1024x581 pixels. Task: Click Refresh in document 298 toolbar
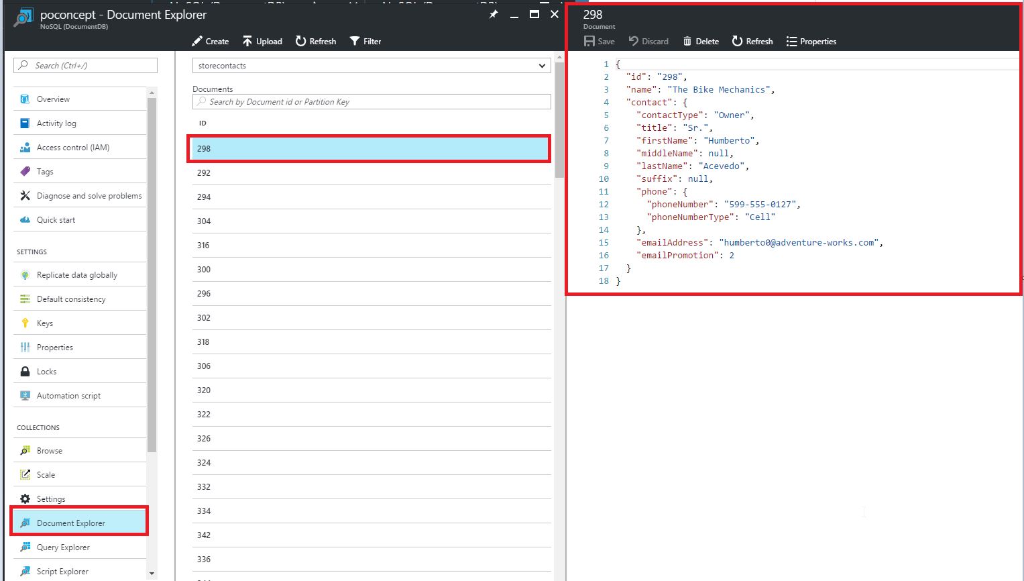[752, 42]
